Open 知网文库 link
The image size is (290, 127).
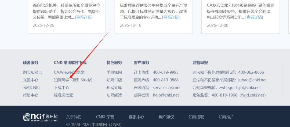click(114, 88)
